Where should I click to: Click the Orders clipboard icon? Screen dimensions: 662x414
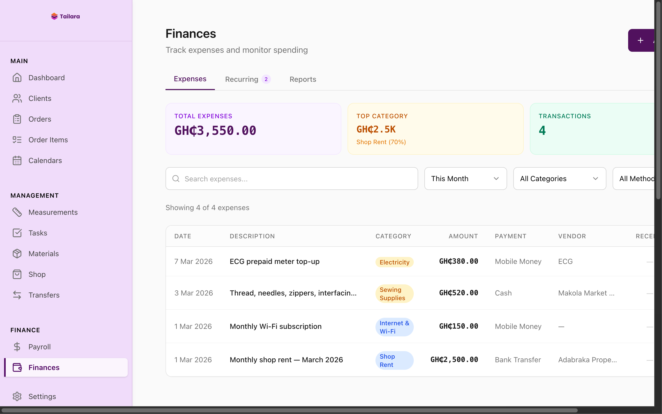tap(17, 119)
